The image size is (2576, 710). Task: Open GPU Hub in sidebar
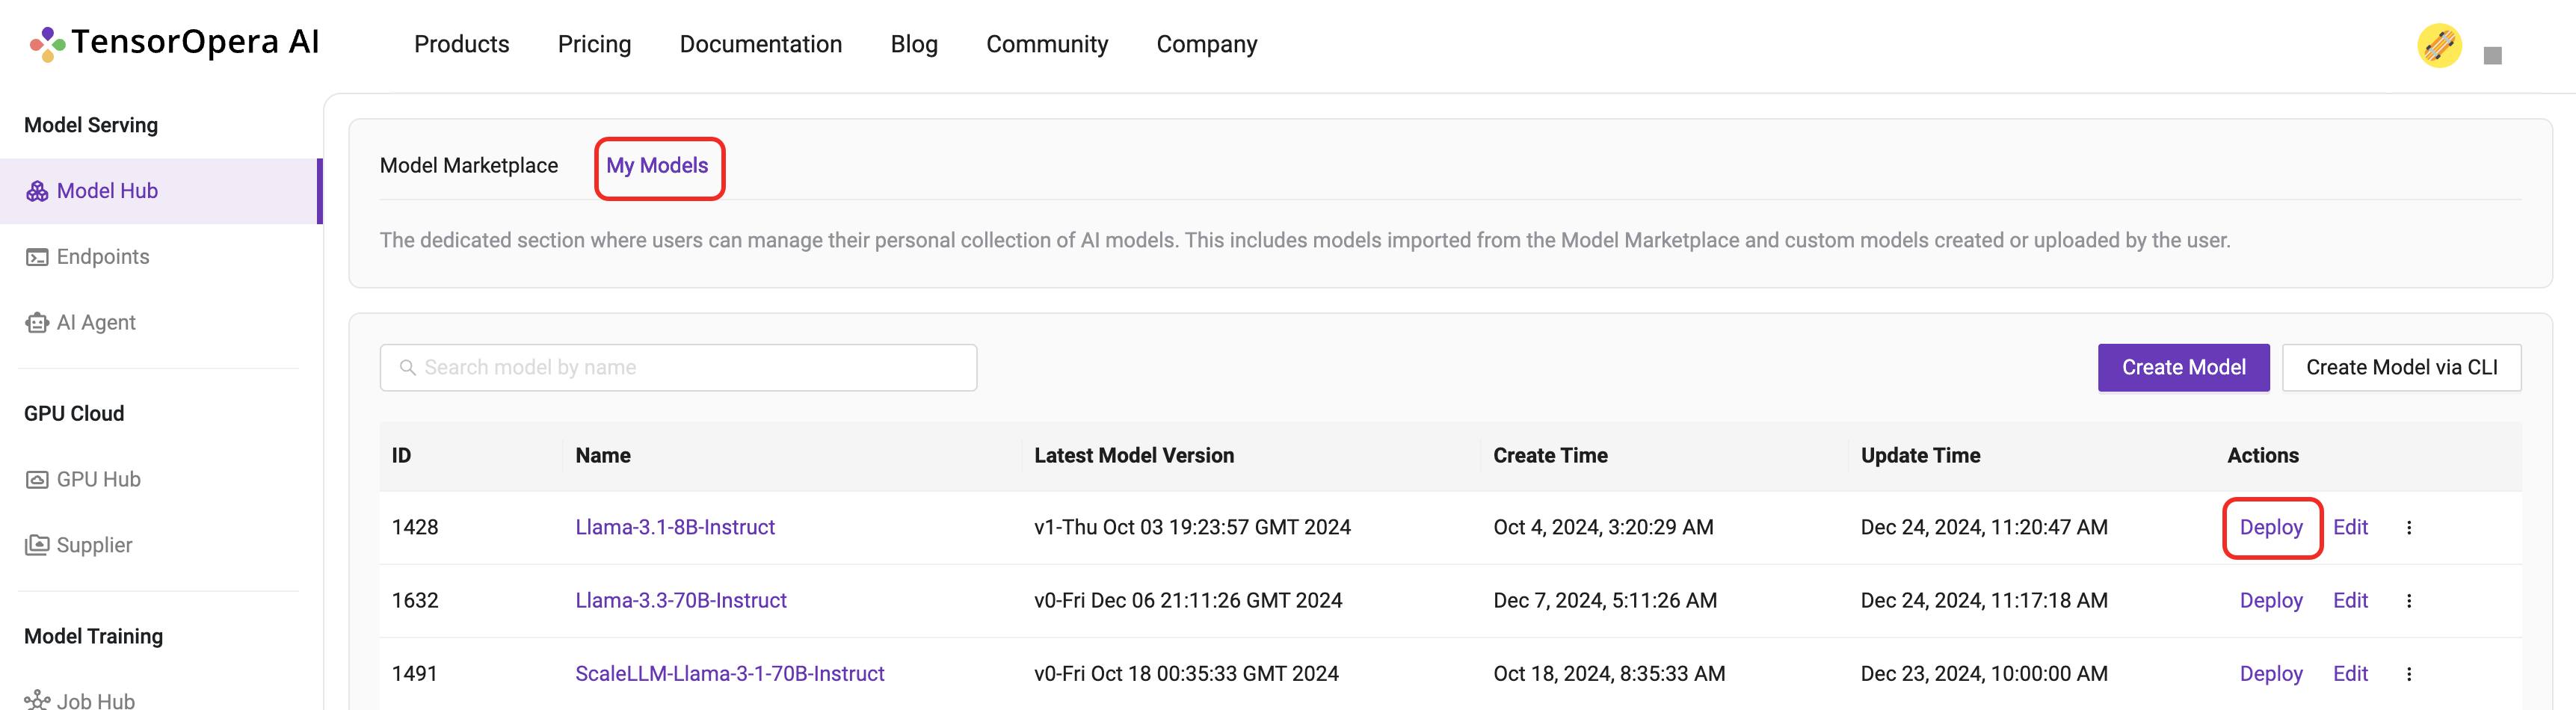pos(99,480)
